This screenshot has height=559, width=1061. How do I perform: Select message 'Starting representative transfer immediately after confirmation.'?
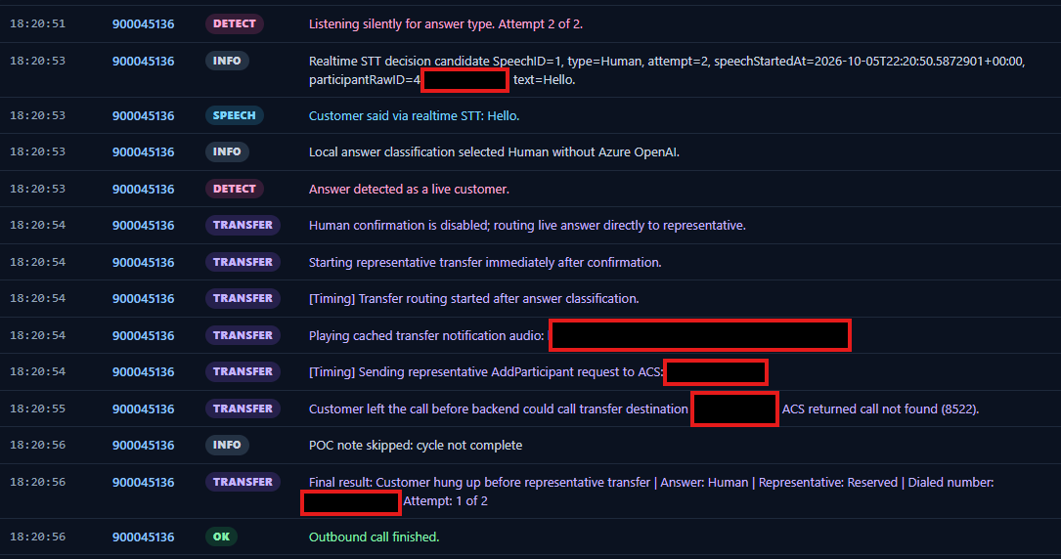click(x=485, y=262)
